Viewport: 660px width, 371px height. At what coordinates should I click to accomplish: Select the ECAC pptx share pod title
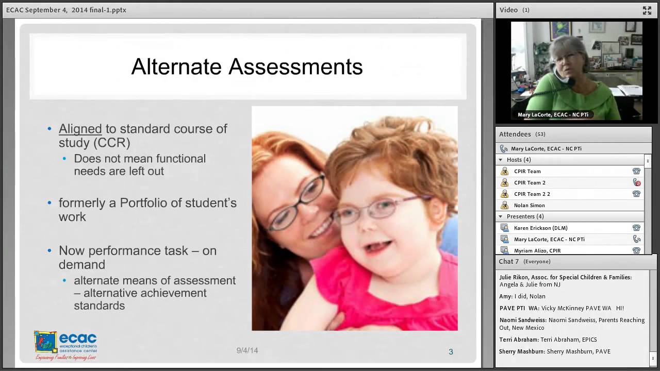click(66, 10)
